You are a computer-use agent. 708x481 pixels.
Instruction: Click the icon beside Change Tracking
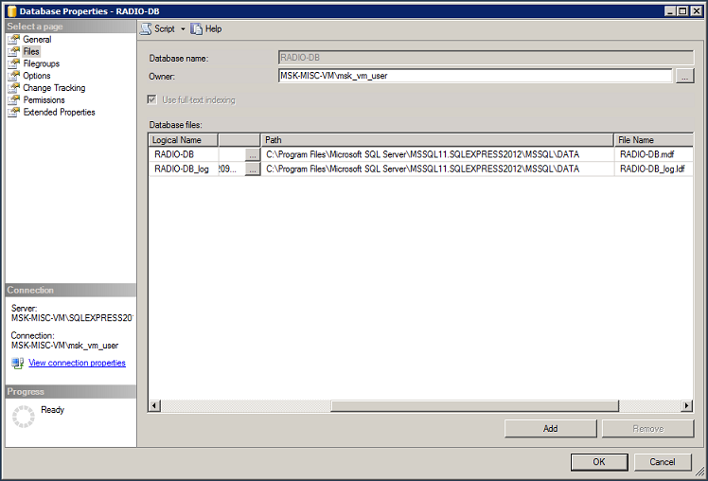point(14,88)
